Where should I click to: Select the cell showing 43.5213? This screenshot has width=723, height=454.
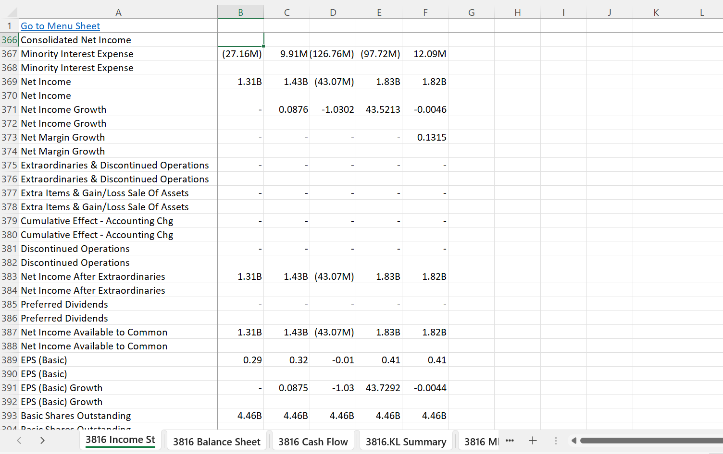(x=379, y=109)
